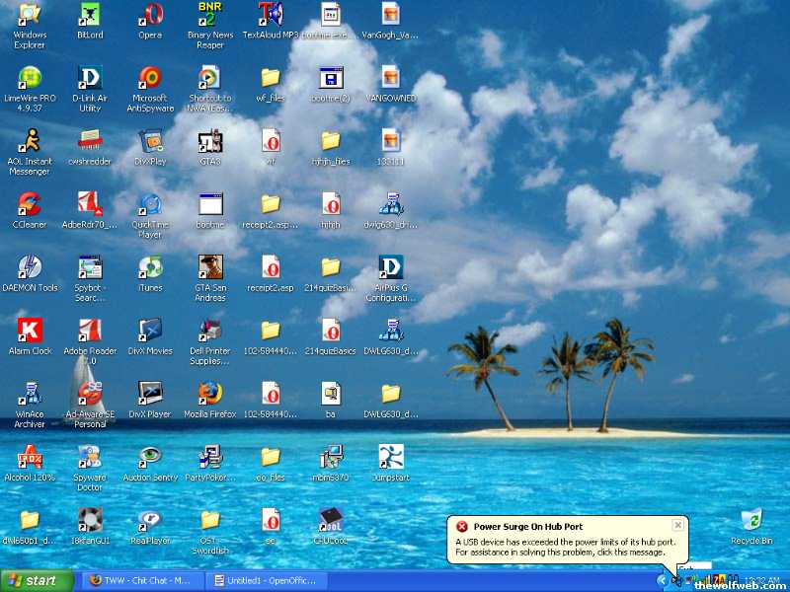Select the Recycle Bin icon
This screenshot has width=790, height=592.
[x=751, y=520]
